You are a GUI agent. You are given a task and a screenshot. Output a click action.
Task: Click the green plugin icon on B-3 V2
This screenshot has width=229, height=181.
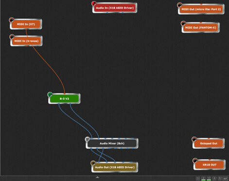coord(50,94)
